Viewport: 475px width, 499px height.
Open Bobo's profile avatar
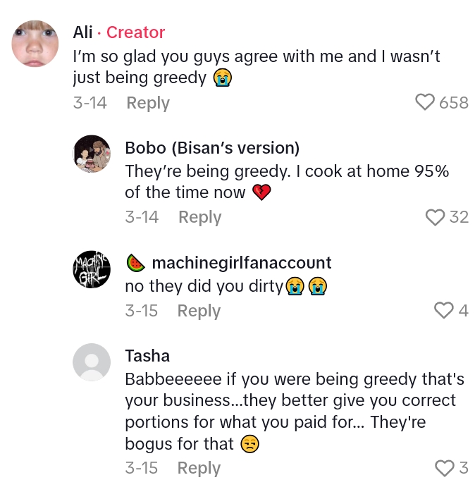[92, 154]
